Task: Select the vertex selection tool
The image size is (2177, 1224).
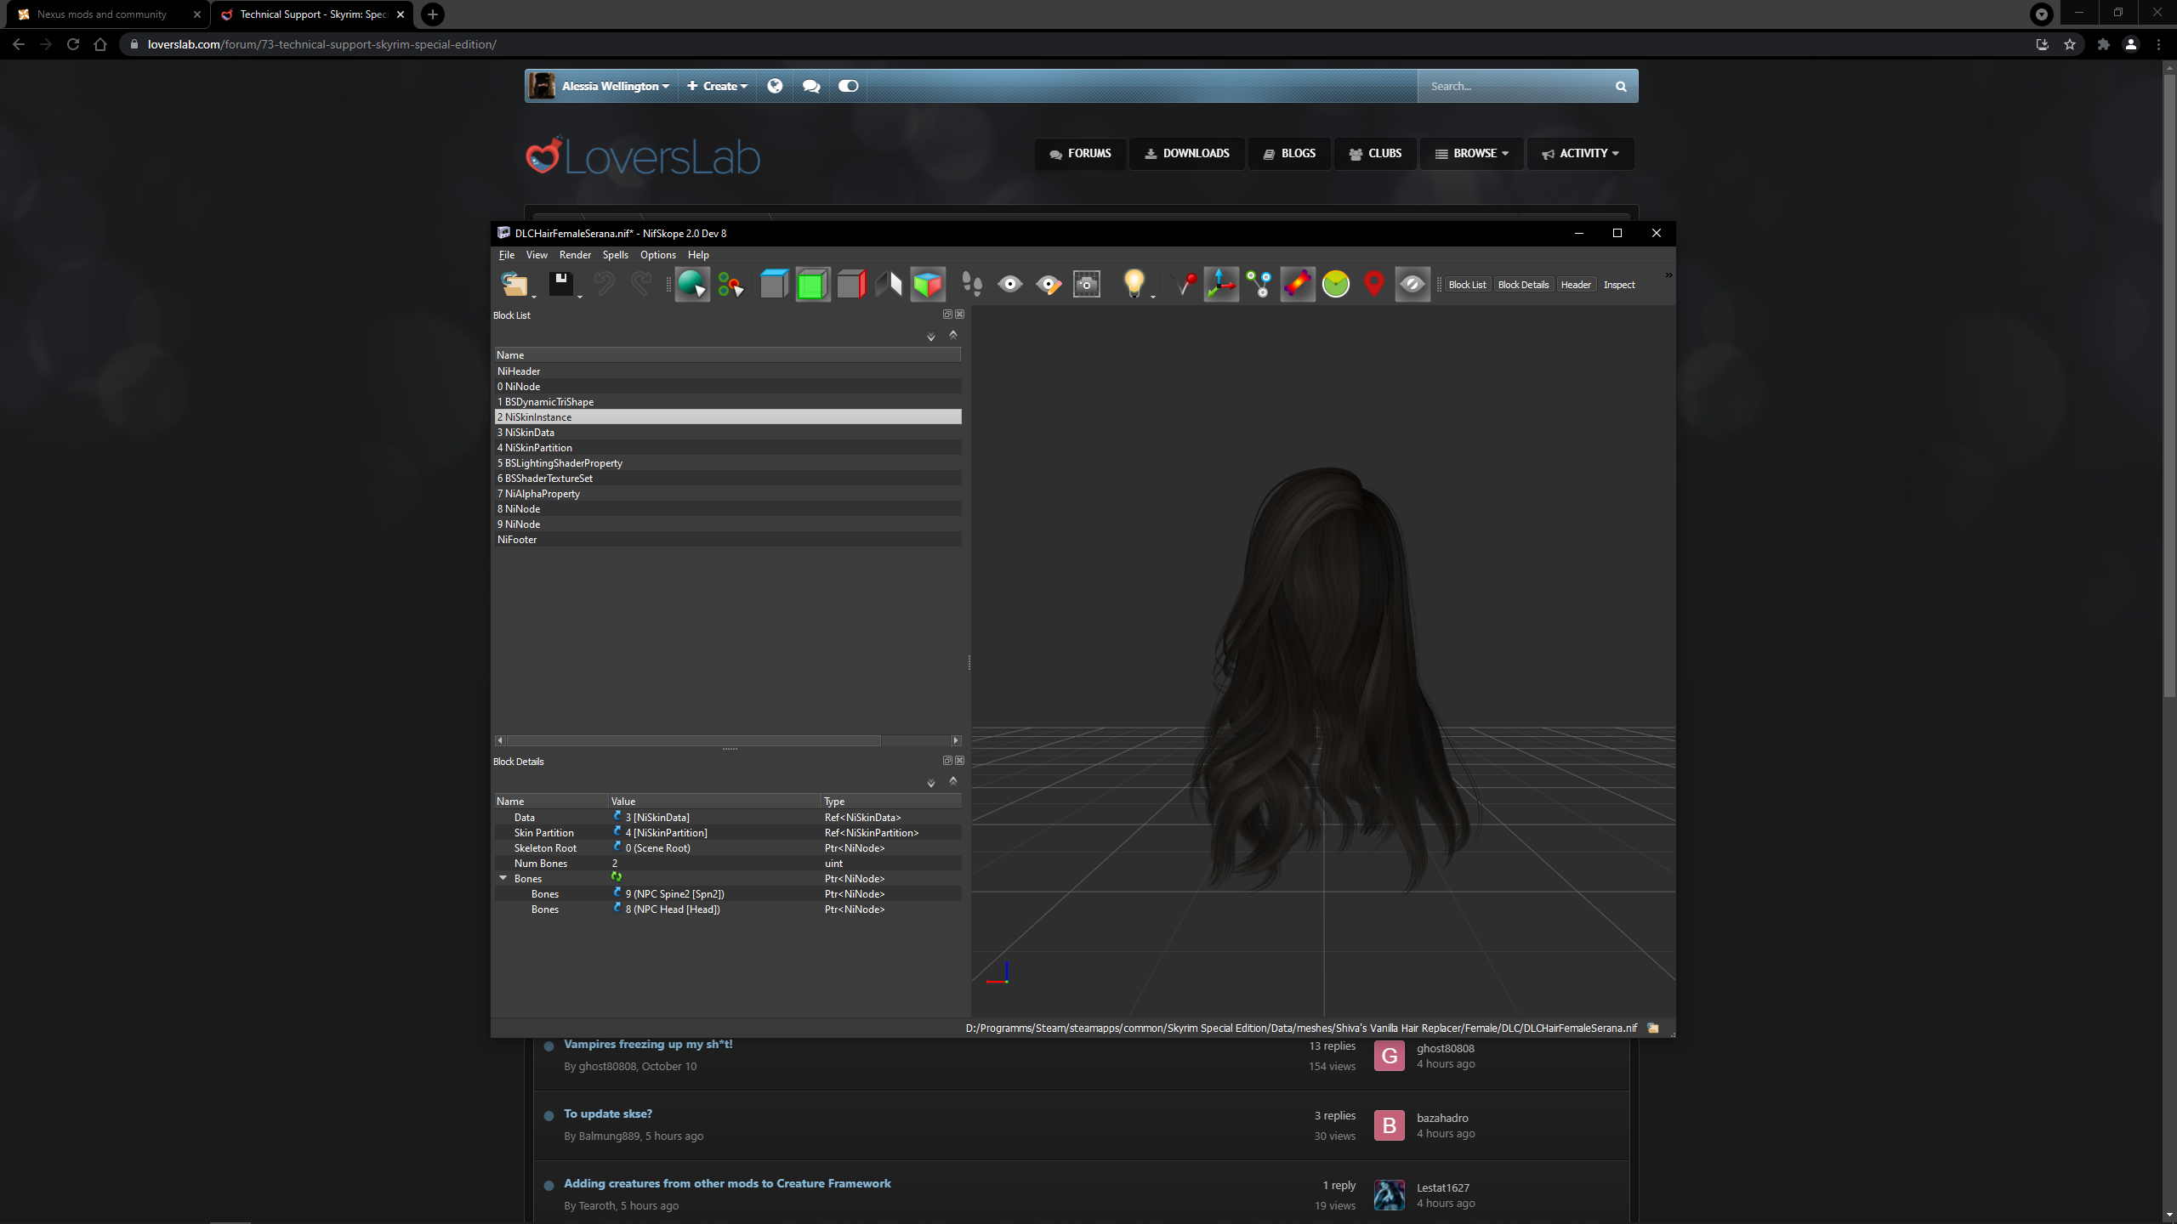Action: (730, 284)
